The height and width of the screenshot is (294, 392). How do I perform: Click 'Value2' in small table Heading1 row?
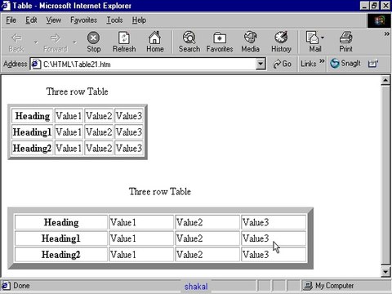(x=99, y=132)
